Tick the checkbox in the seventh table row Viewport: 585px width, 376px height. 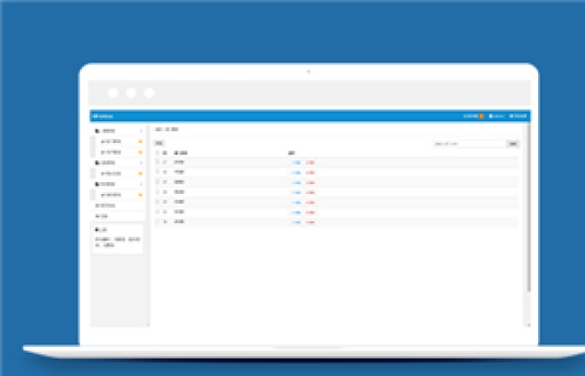coord(157,221)
